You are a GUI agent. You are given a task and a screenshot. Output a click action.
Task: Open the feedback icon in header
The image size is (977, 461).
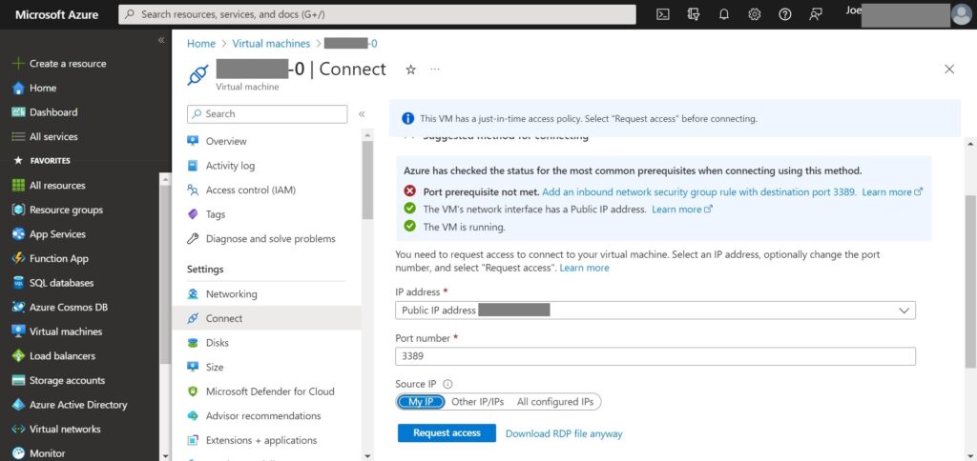(x=815, y=14)
